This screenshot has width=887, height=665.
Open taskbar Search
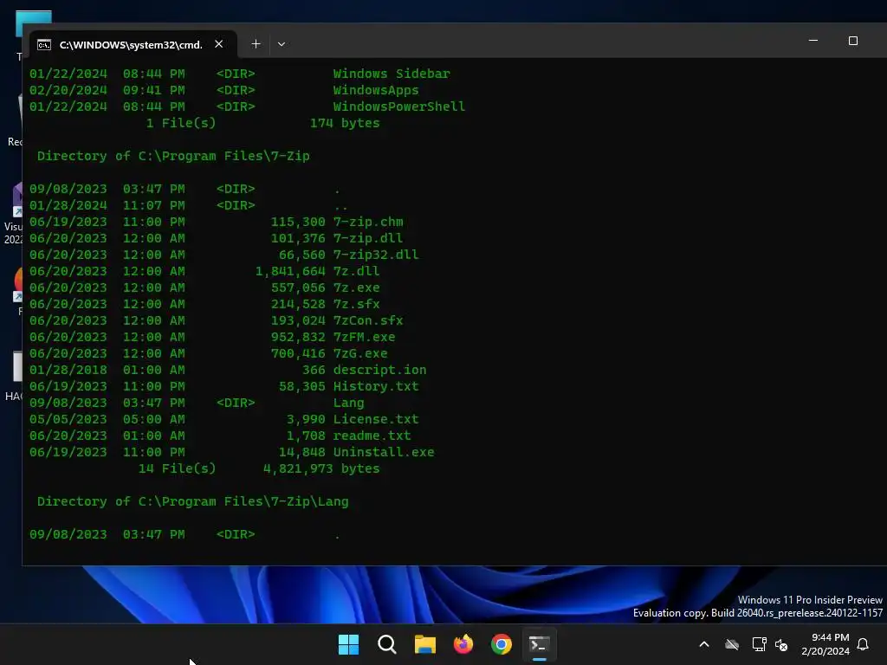387,644
